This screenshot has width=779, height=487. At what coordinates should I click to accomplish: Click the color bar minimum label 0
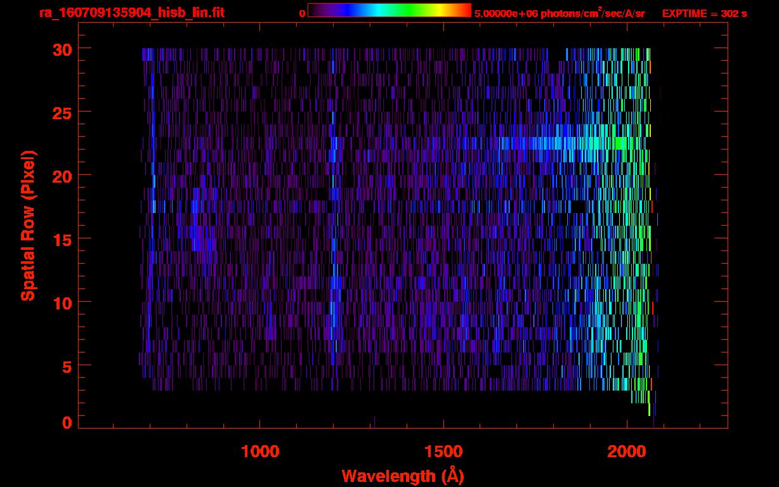302,13
